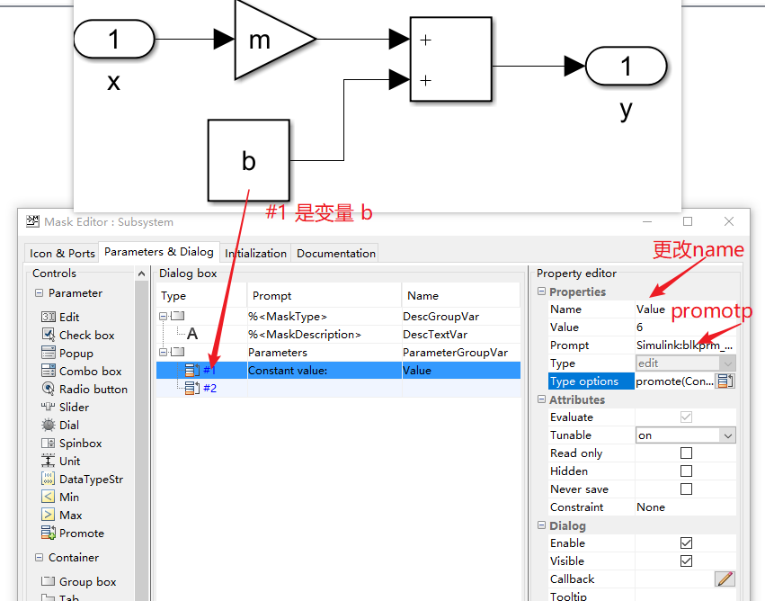Add a Check box control
Image resolution: width=765 pixels, height=601 pixels.
pyautogui.click(x=78, y=336)
